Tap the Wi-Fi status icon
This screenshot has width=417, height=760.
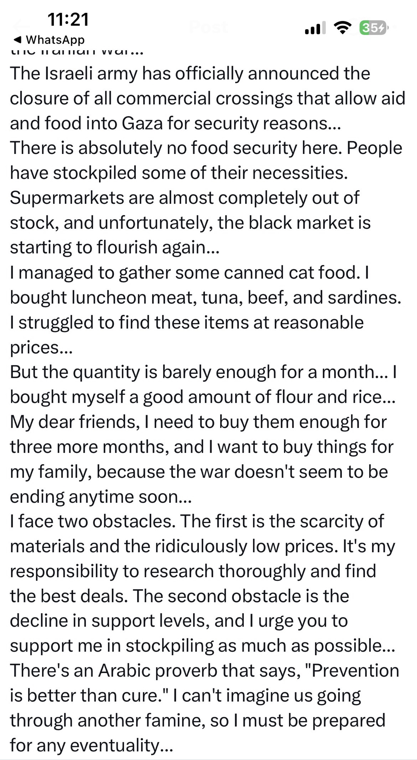point(342,28)
